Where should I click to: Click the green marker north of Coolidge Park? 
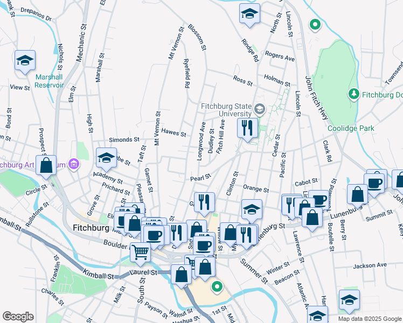[315, 24]
